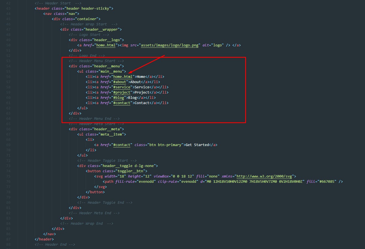Click the "#about" href value
Viewport: 365px width, 249px height.
120,82
